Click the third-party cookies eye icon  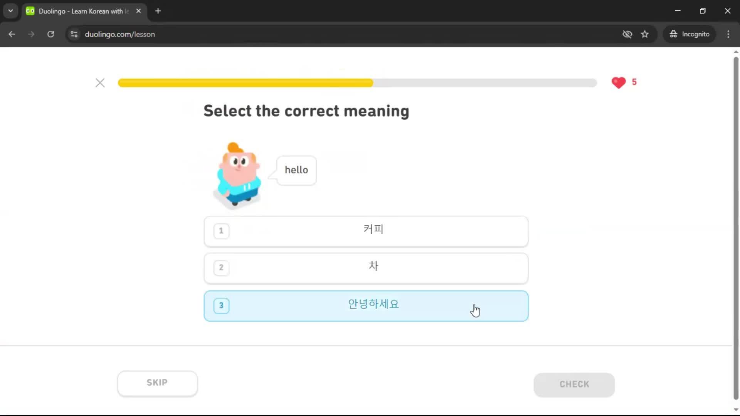pyautogui.click(x=627, y=34)
